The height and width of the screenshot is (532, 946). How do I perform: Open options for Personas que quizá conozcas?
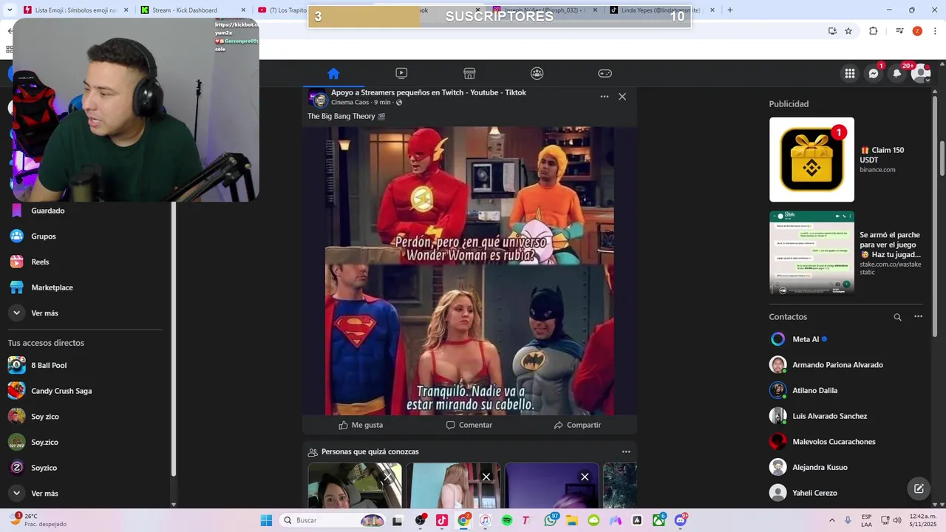(x=626, y=451)
